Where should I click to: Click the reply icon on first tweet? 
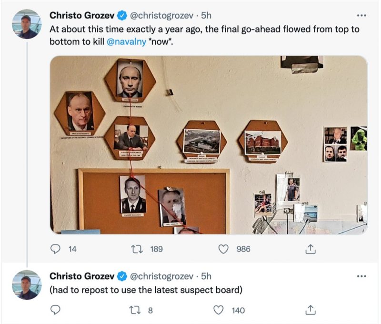click(55, 249)
